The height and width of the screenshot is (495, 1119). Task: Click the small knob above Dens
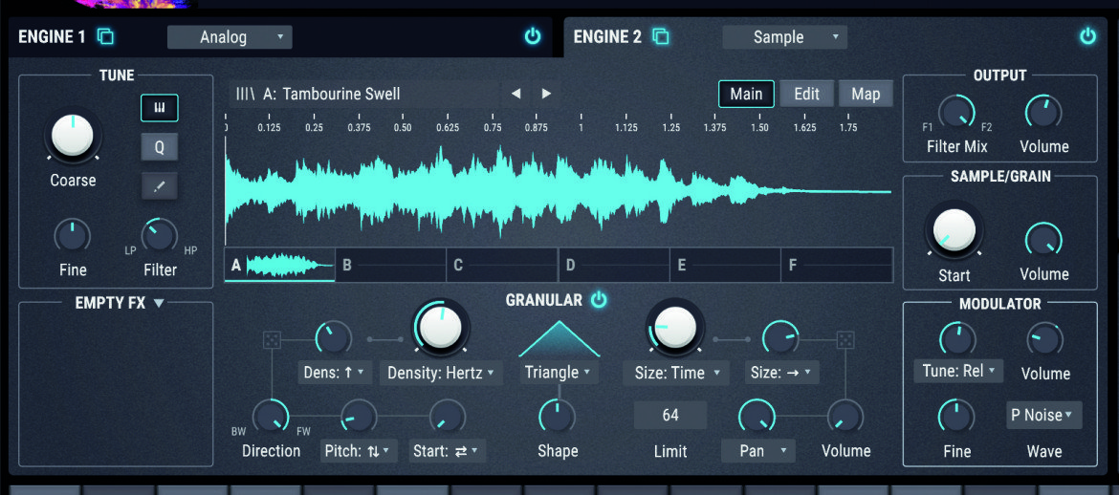coord(334,339)
